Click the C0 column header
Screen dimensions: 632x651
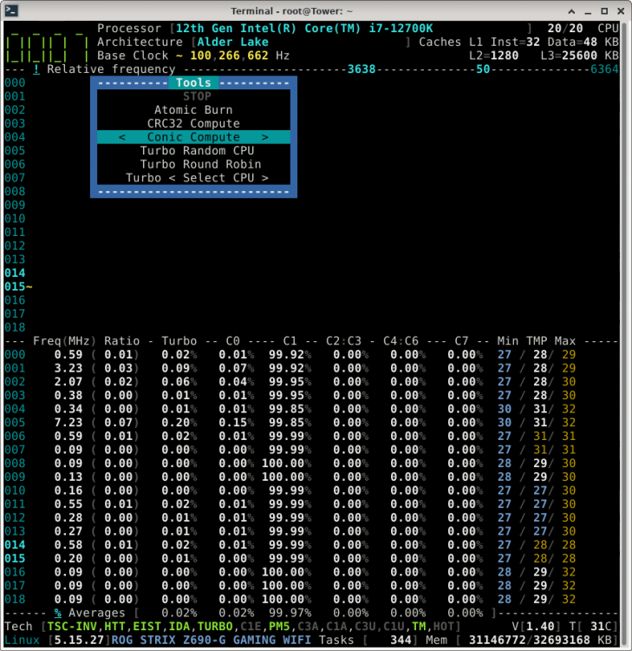click(232, 341)
